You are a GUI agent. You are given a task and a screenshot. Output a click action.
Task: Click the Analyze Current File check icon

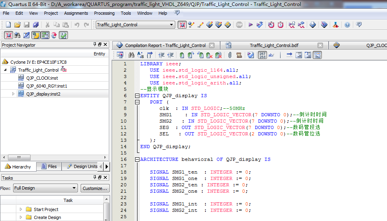(x=250, y=55)
